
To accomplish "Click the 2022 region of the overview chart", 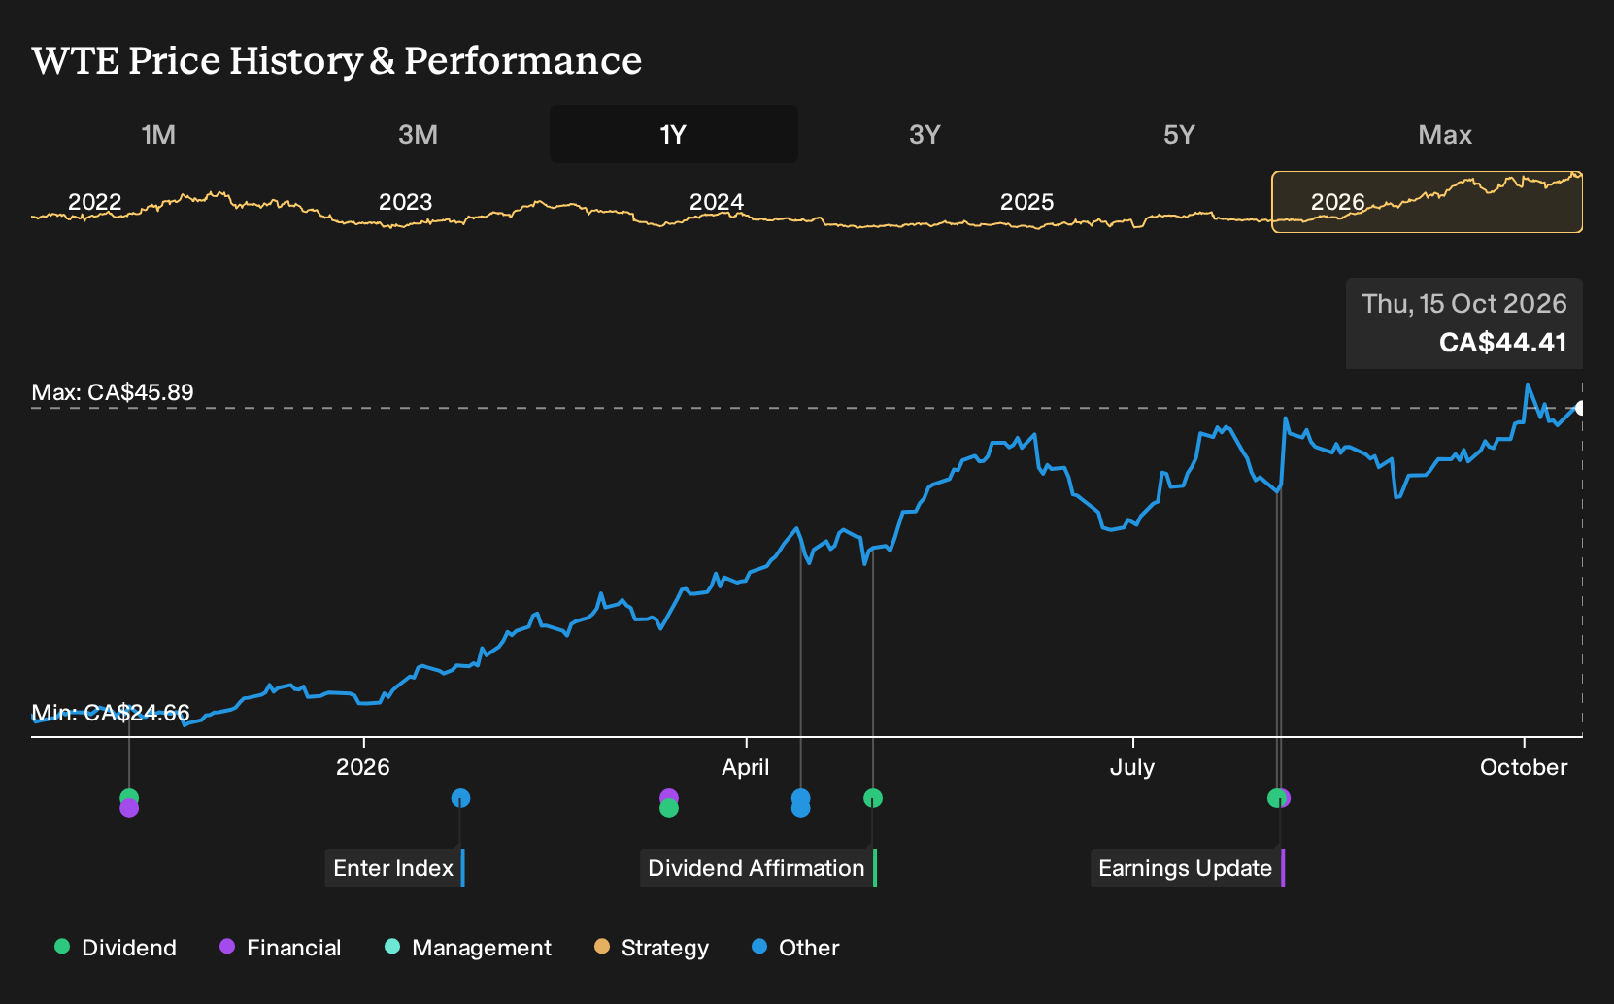I will click(94, 202).
